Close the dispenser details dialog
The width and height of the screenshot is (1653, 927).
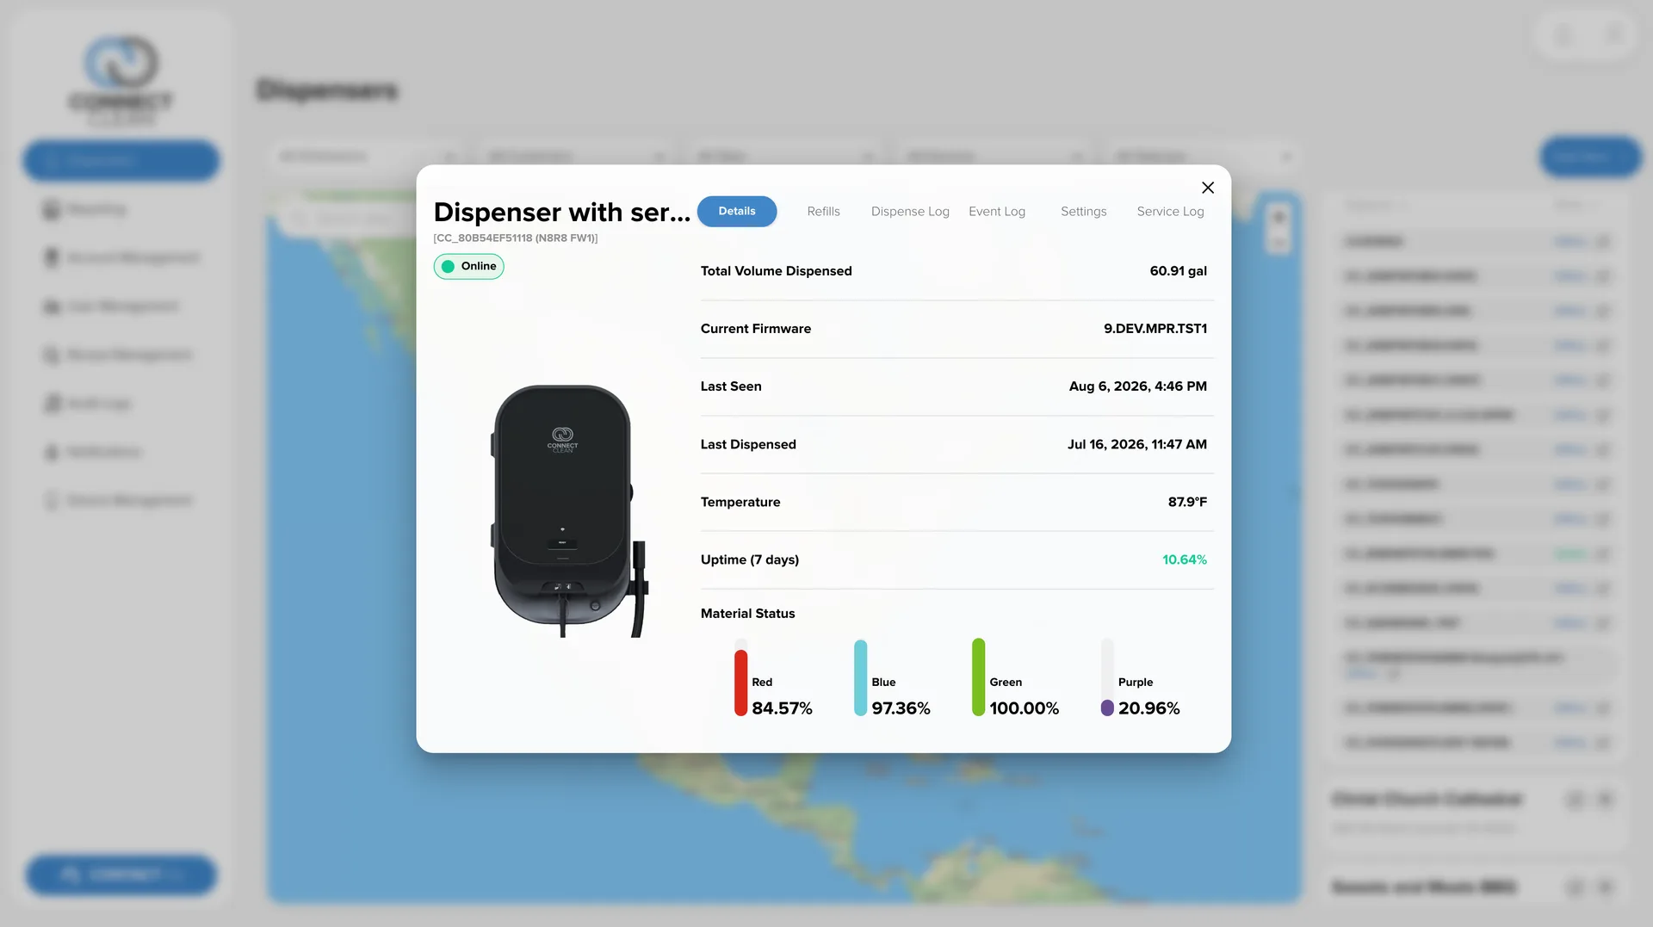[1208, 188]
